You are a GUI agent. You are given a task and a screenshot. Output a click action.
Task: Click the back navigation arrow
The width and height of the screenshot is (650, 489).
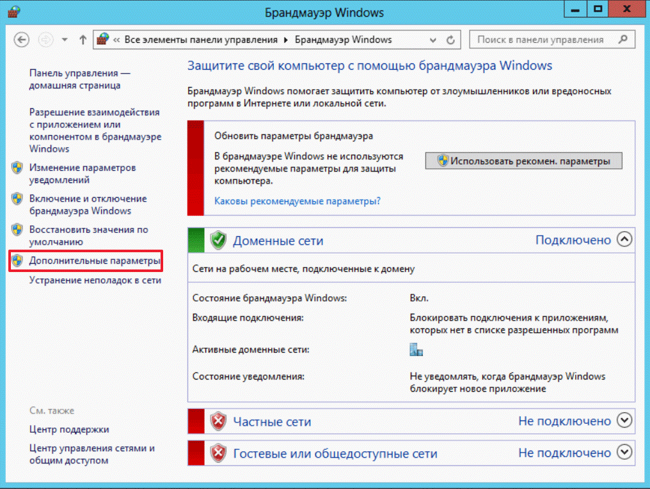click(21, 40)
